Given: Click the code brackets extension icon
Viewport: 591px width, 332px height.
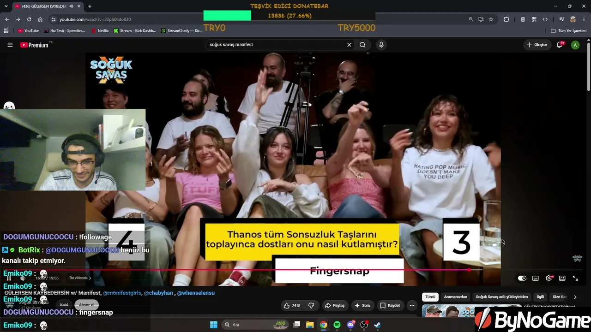Looking at the screenshot, I should point(545,19).
